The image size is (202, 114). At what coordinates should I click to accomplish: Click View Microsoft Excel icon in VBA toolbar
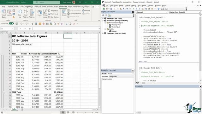pyautogui.click(x=104, y=9)
